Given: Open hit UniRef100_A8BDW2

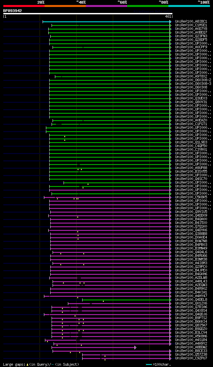Looking at the screenshot, I should pyautogui.click(x=191, y=347).
